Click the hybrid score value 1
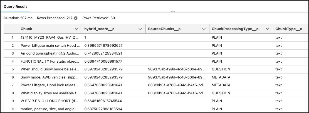Image resolution: width=309 pixels, height=113 pixels. point(85,38)
